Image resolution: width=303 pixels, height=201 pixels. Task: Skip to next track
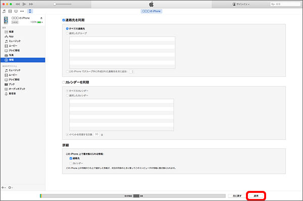pyautogui.click(x=31, y=4)
